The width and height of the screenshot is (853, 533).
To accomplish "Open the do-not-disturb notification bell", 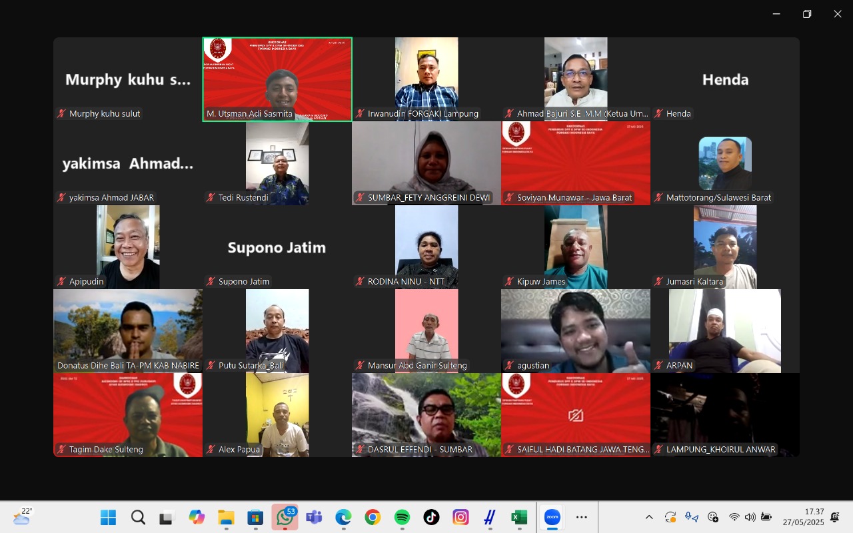I will [835, 517].
